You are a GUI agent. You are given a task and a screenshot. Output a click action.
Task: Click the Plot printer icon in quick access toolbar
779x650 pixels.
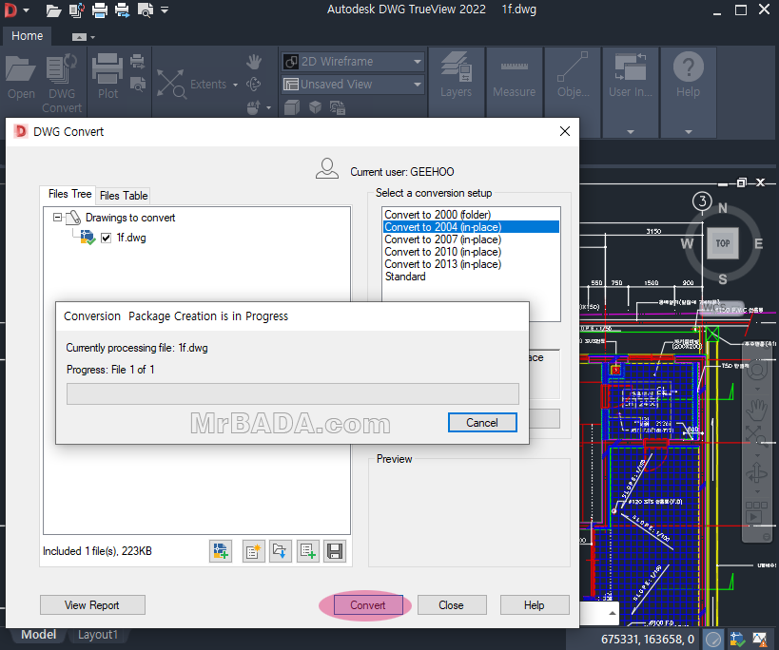(99, 10)
